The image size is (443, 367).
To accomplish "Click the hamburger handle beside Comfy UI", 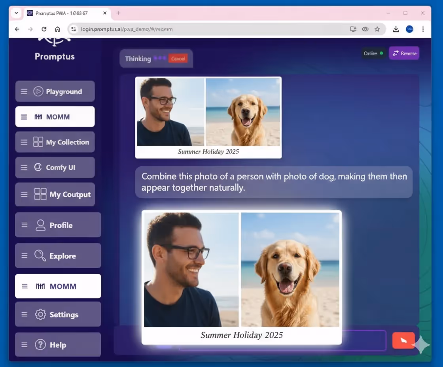I will tap(24, 168).
